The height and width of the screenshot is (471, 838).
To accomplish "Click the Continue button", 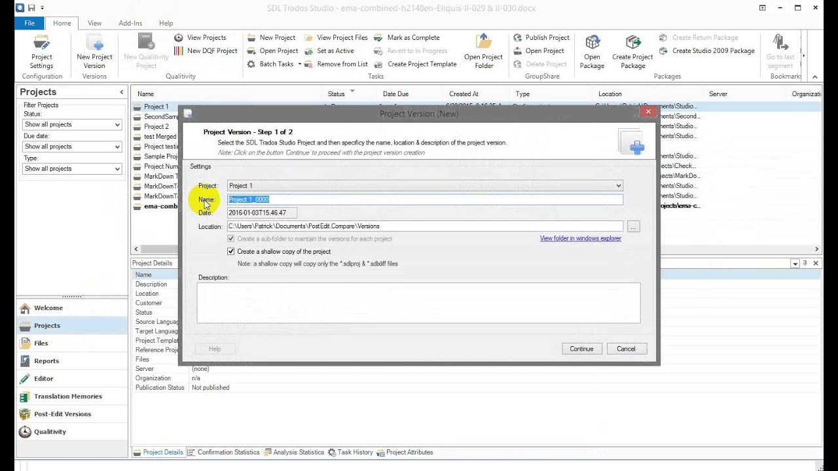I will point(581,349).
